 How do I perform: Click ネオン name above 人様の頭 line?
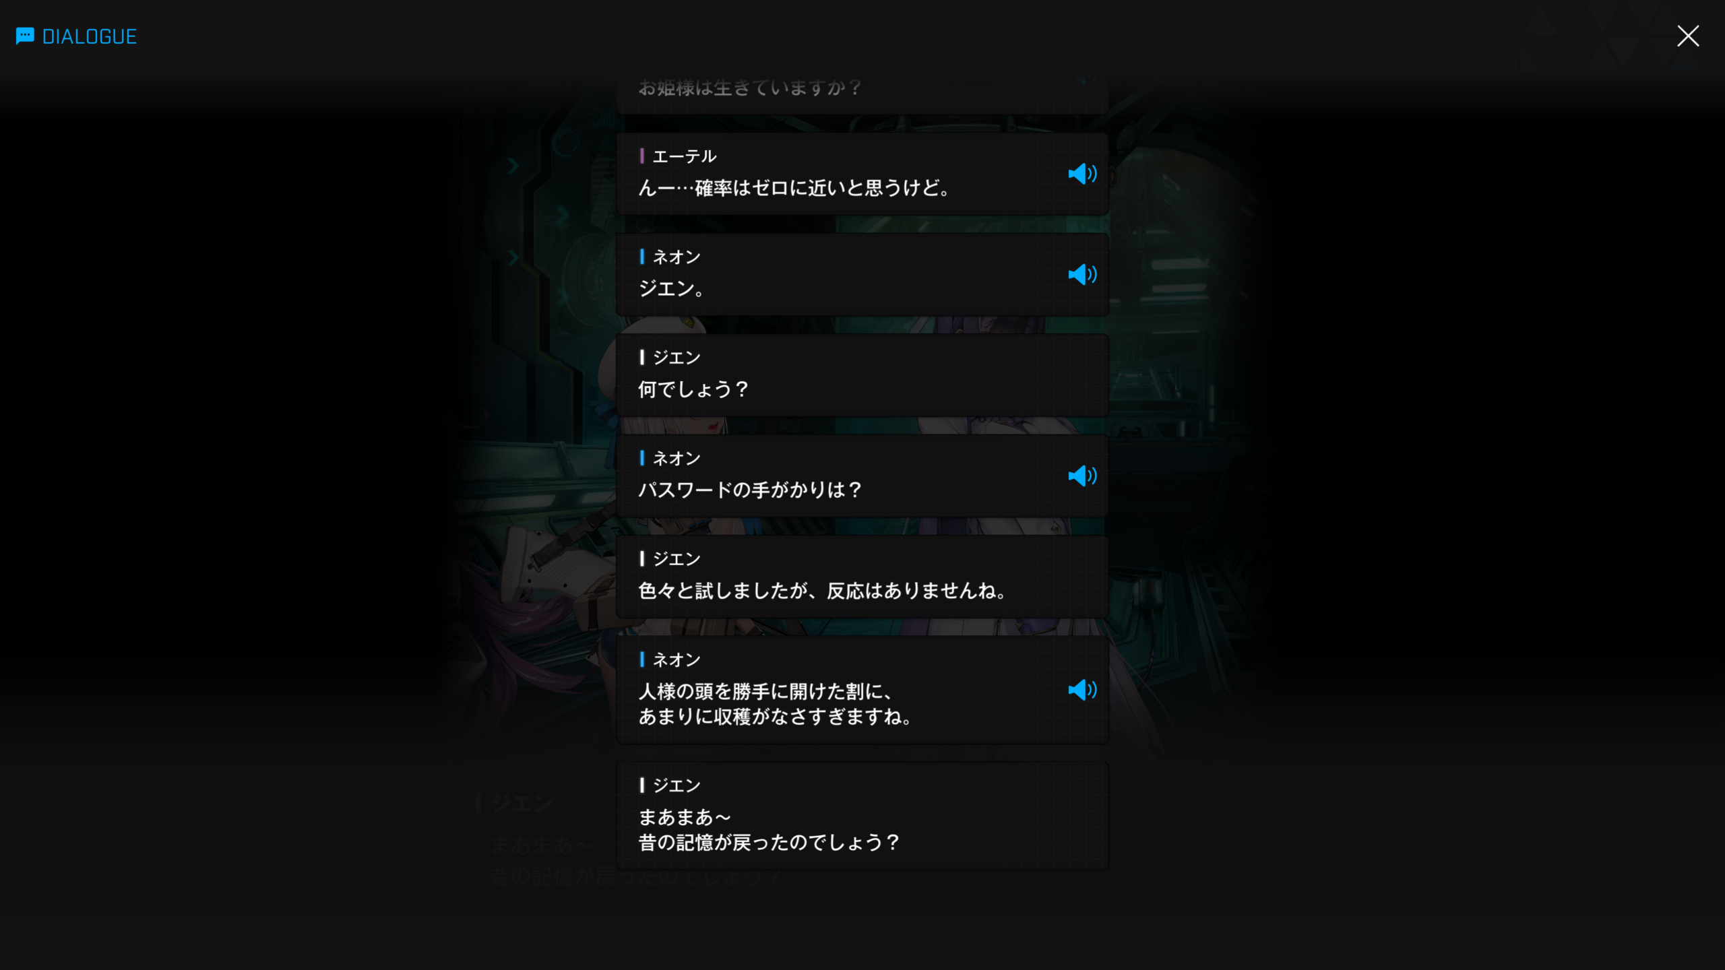[x=677, y=659]
